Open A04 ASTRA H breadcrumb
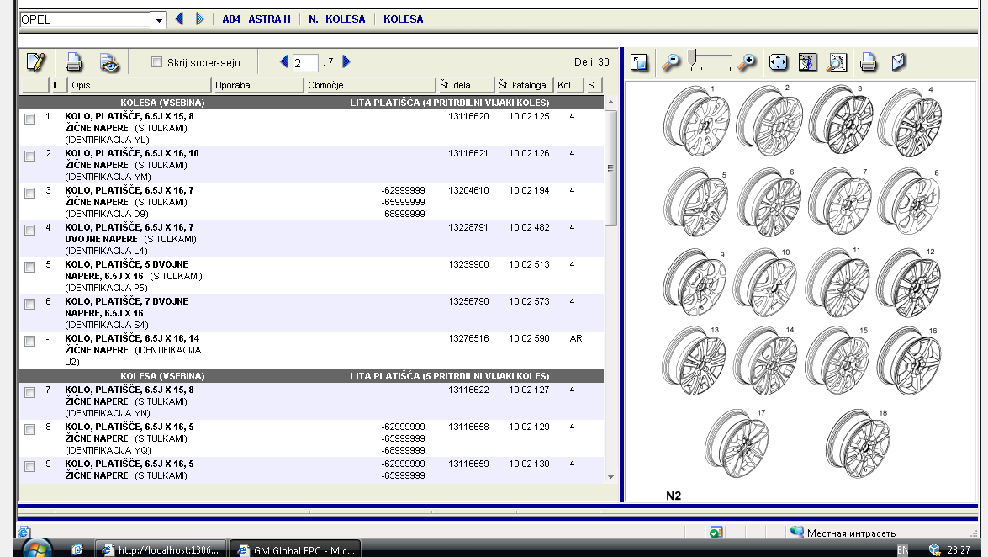The width and height of the screenshot is (988, 557). [256, 19]
